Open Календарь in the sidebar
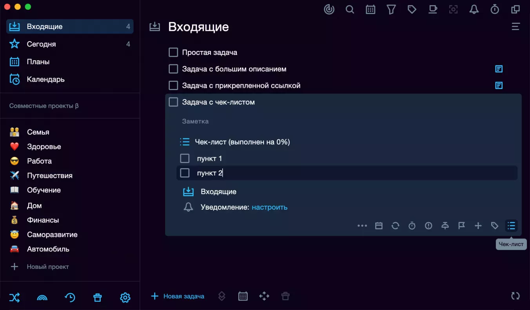Image resolution: width=530 pixels, height=310 pixels. (x=70, y=79)
